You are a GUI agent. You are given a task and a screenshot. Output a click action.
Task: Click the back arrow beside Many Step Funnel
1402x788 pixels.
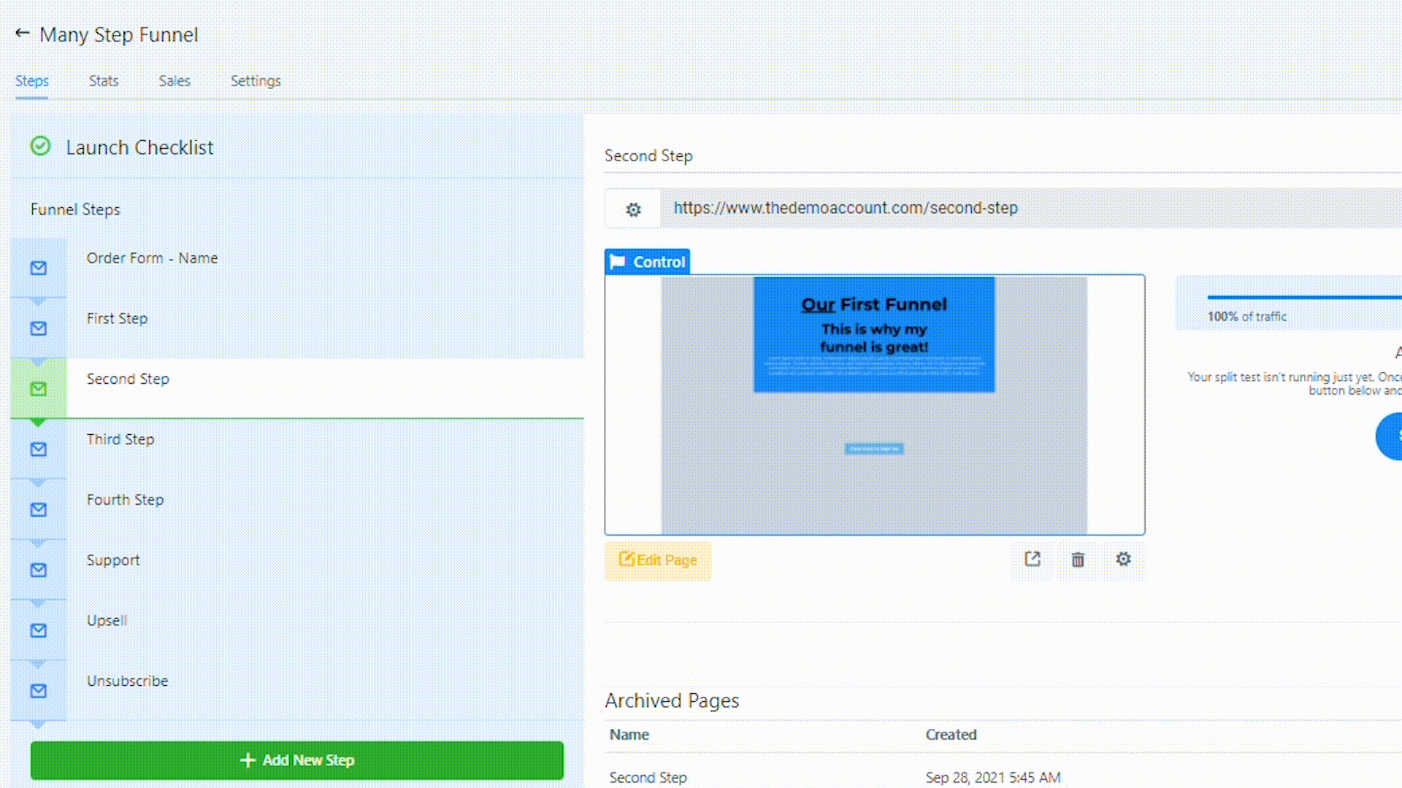pos(22,34)
